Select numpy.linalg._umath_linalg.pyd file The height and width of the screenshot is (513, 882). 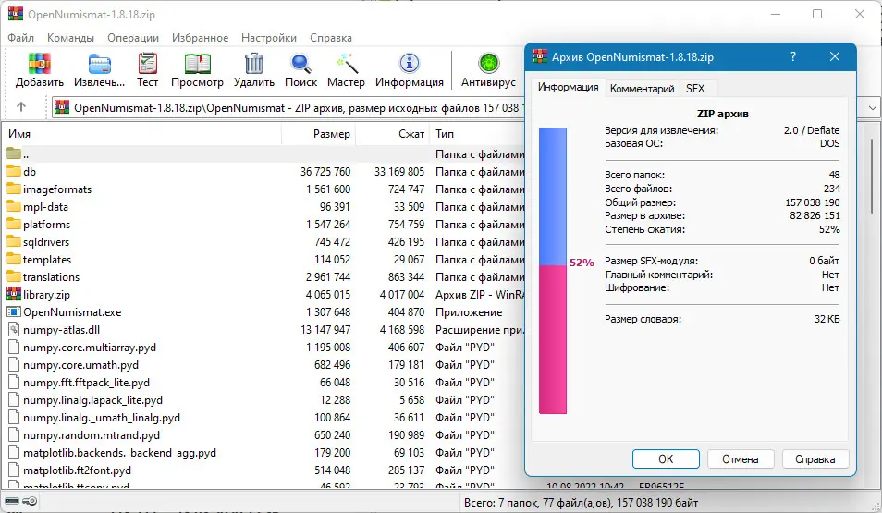coord(102,418)
